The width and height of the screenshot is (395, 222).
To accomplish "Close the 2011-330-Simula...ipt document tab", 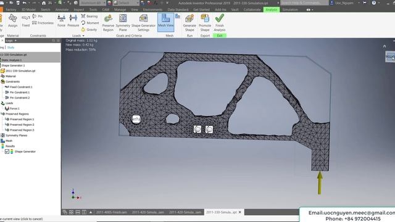I will 240,212.
